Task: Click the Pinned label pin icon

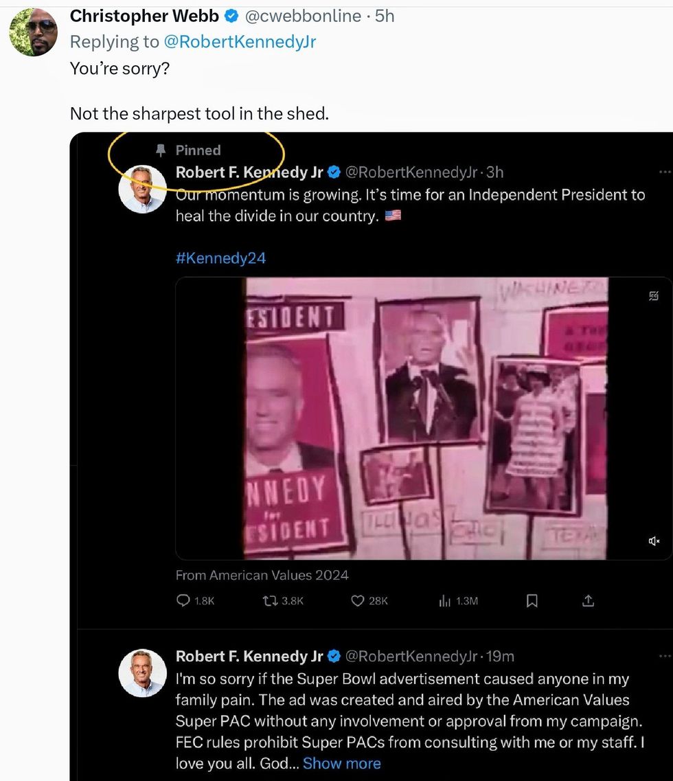Action: tap(161, 150)
